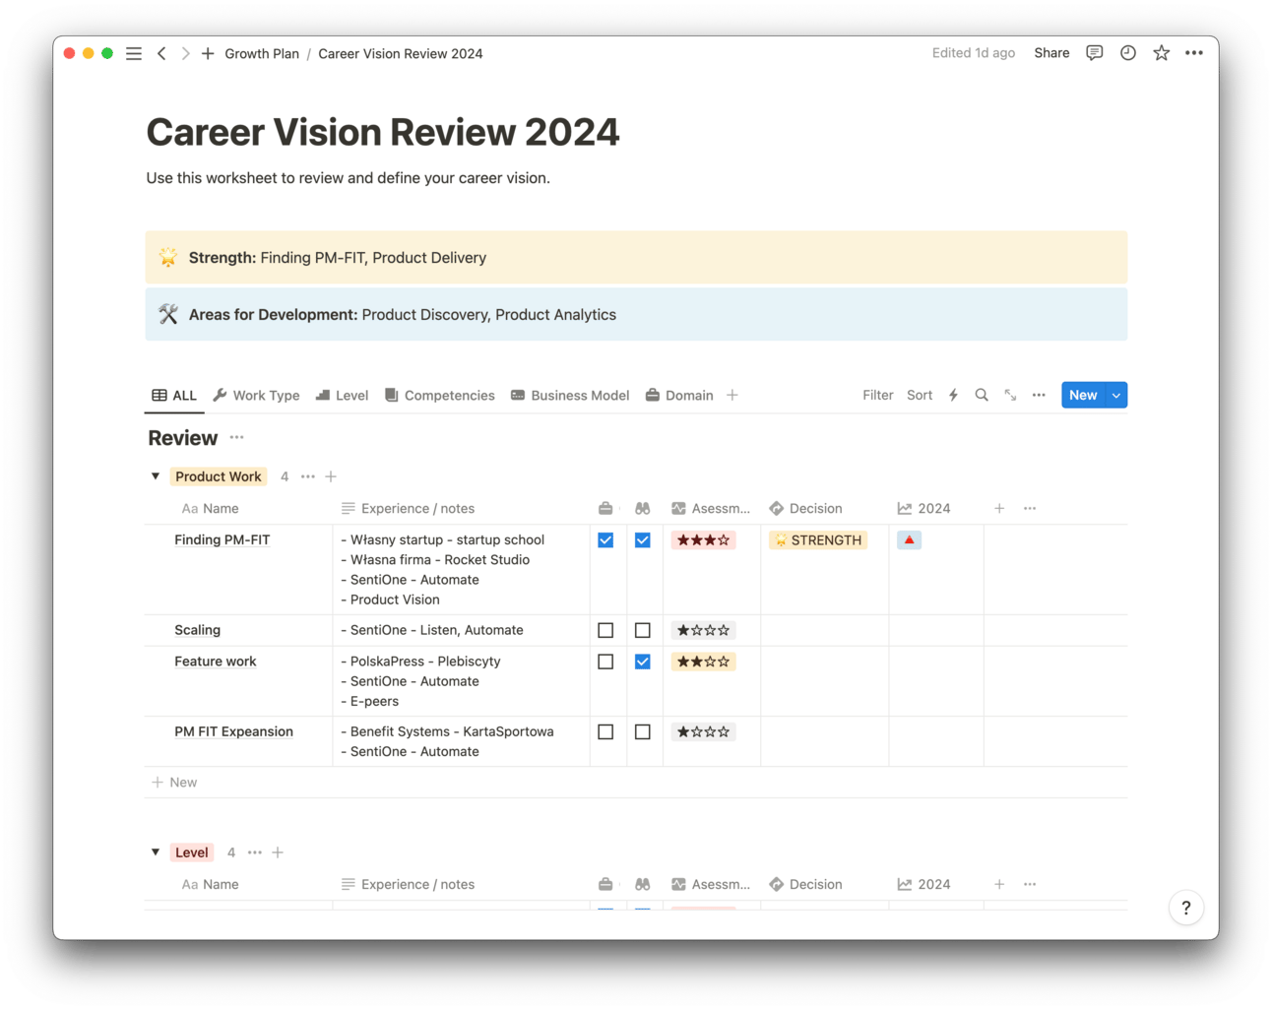The height and width of the screenshot is (1010, 1272).
Task: Go forward with the right arrow
Action: (x=185, y=53)
